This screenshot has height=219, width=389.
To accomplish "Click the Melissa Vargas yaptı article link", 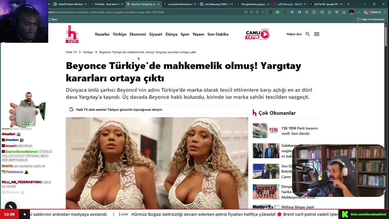I will tap(298, 207).
